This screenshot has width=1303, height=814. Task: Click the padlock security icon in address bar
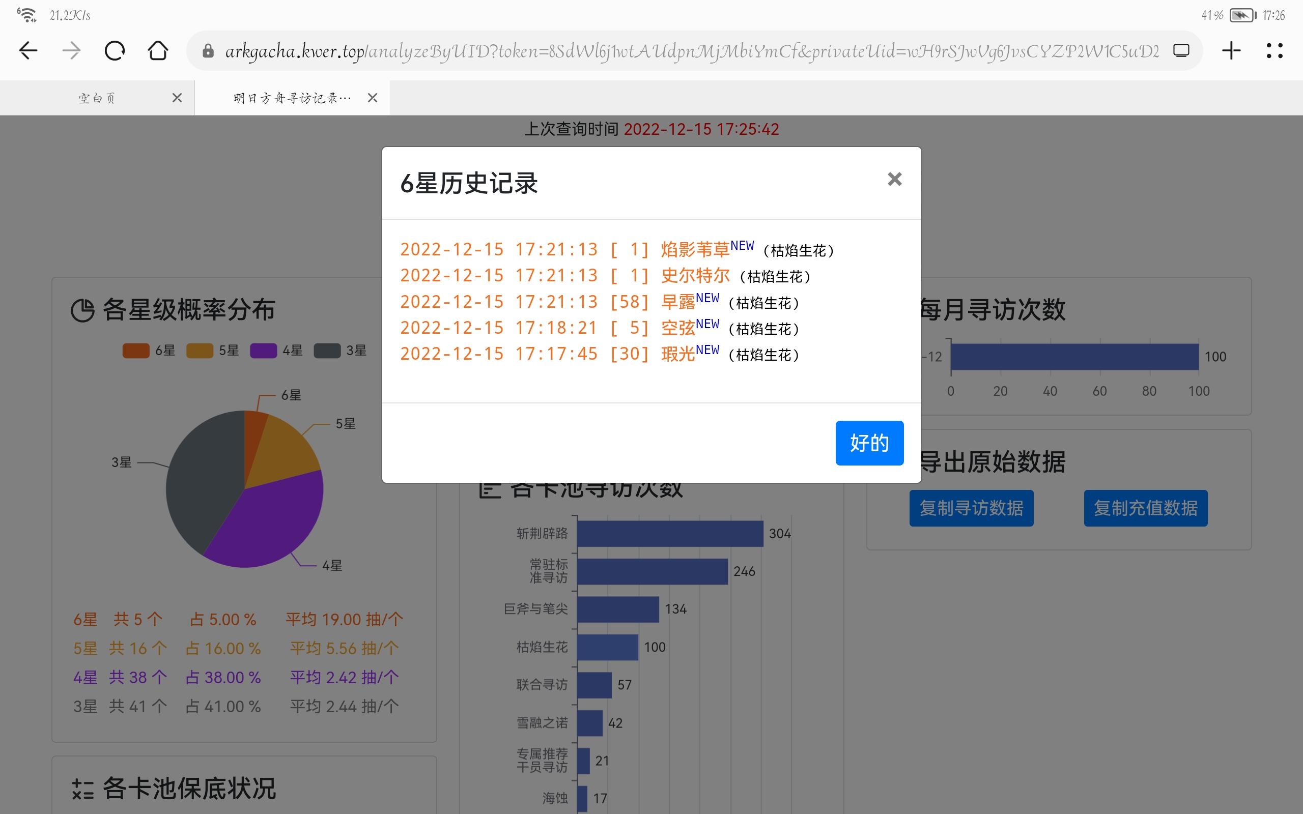208,51
